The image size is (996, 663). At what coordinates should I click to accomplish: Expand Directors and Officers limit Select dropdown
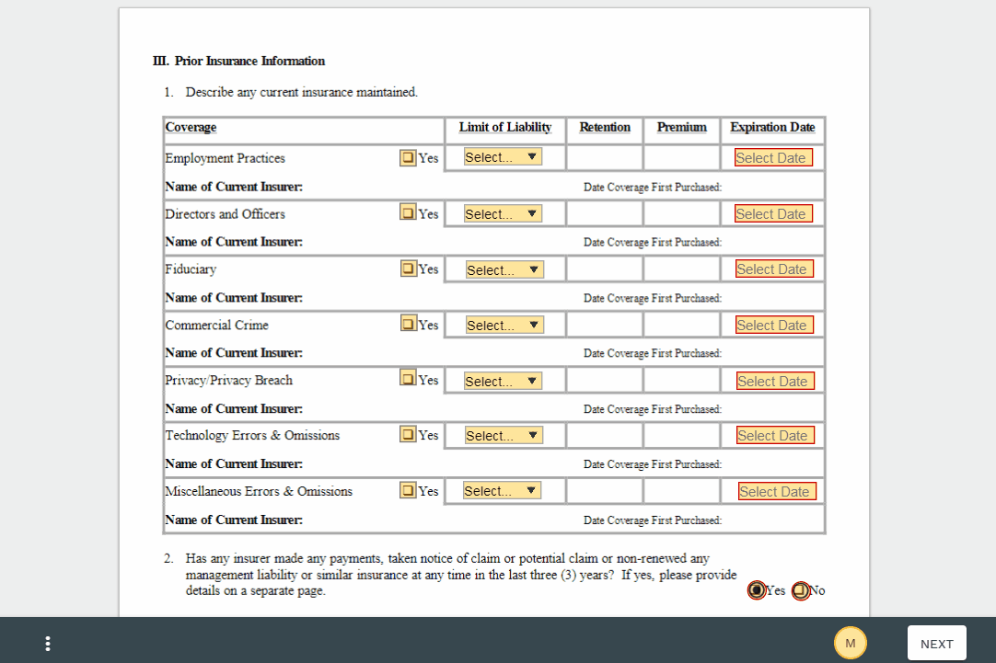[x=503, y=213]
